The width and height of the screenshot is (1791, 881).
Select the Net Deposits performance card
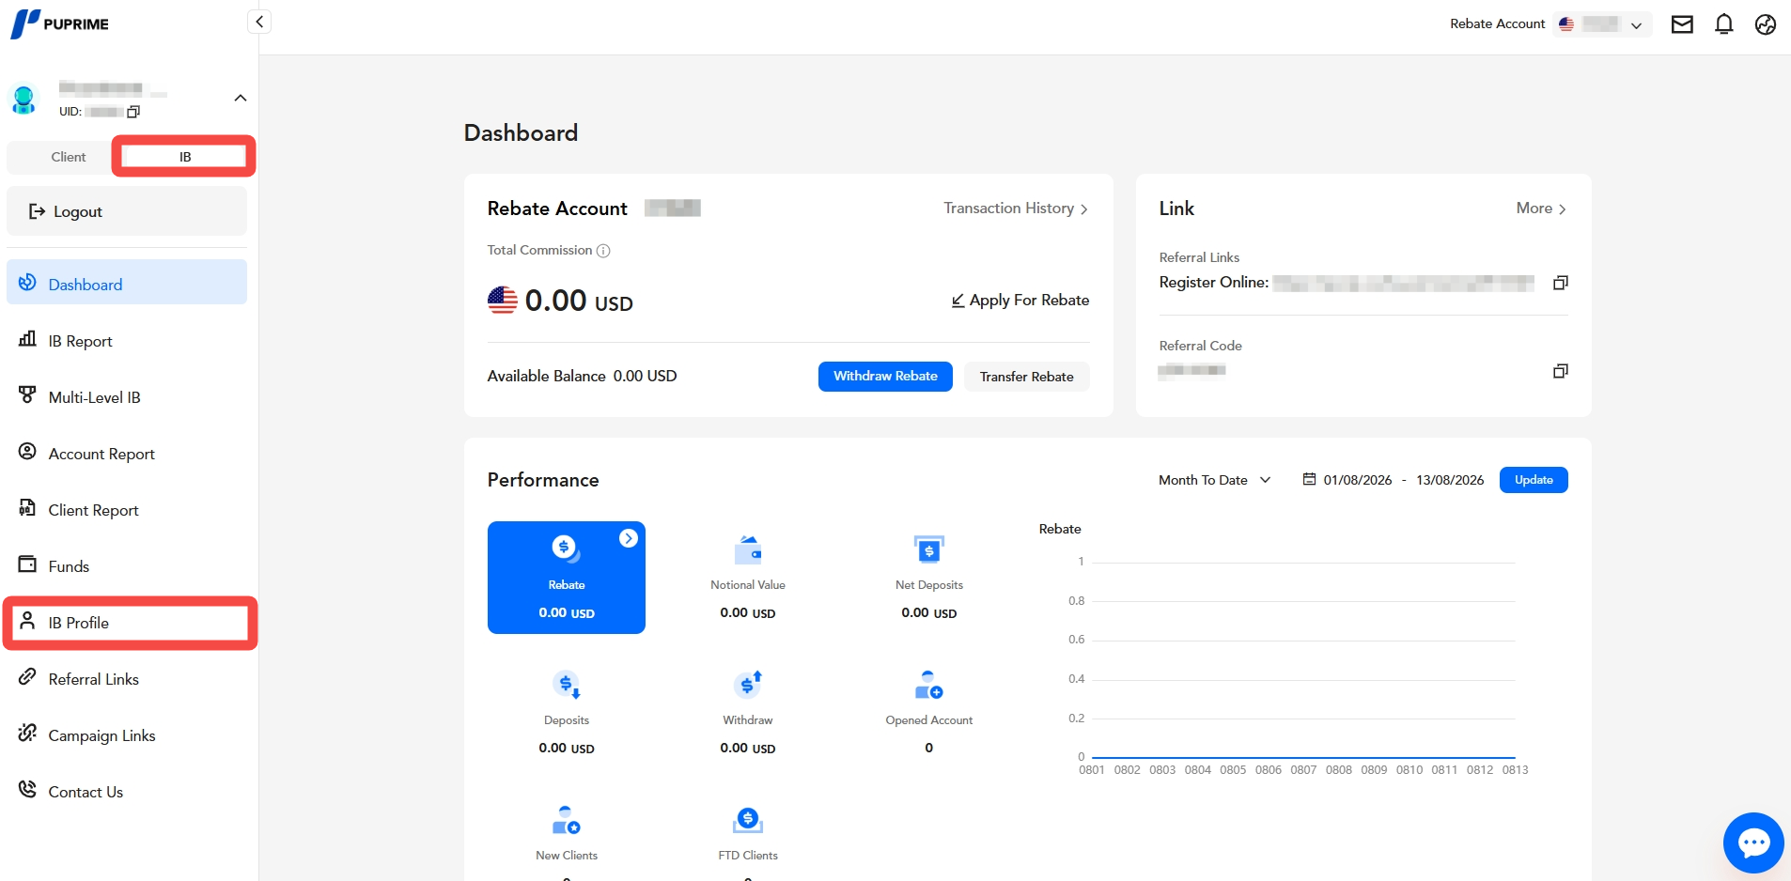tap(929, 578)
